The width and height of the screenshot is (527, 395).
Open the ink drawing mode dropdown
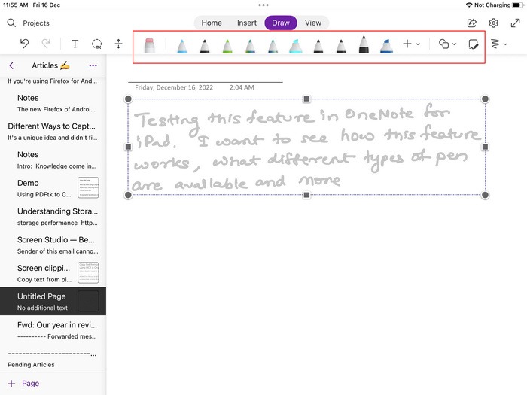(499, 44)
